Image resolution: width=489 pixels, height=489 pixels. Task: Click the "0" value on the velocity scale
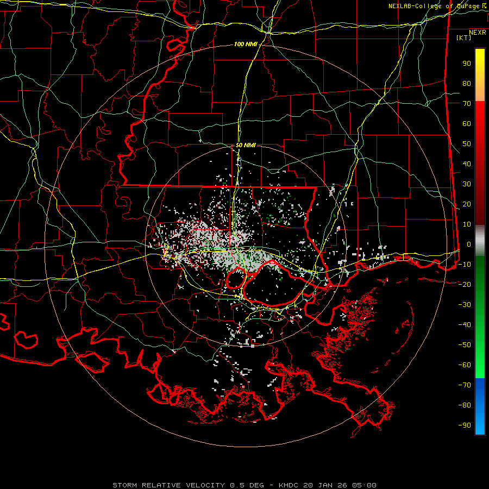469,244
